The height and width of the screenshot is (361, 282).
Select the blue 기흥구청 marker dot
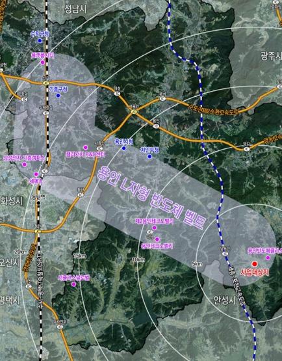pos(58,96)
